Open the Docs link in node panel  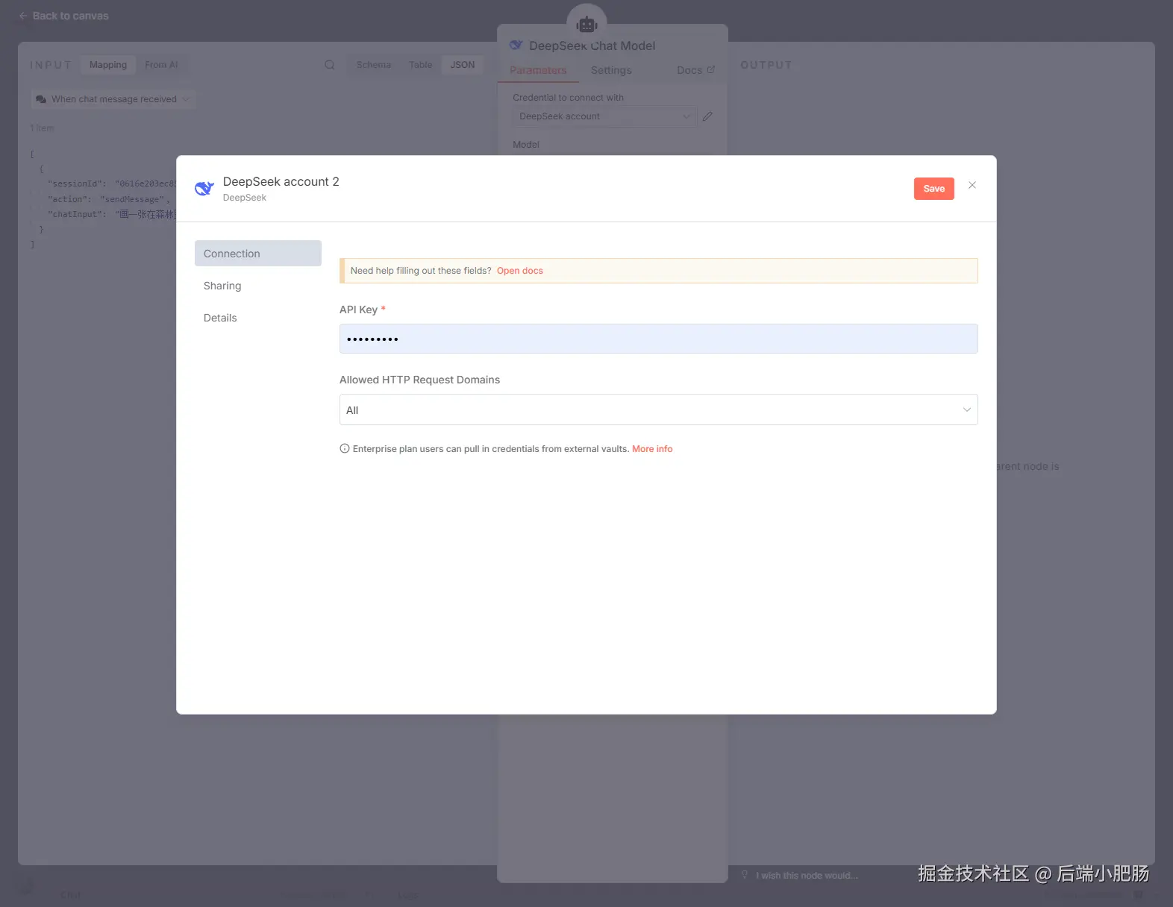695,70
